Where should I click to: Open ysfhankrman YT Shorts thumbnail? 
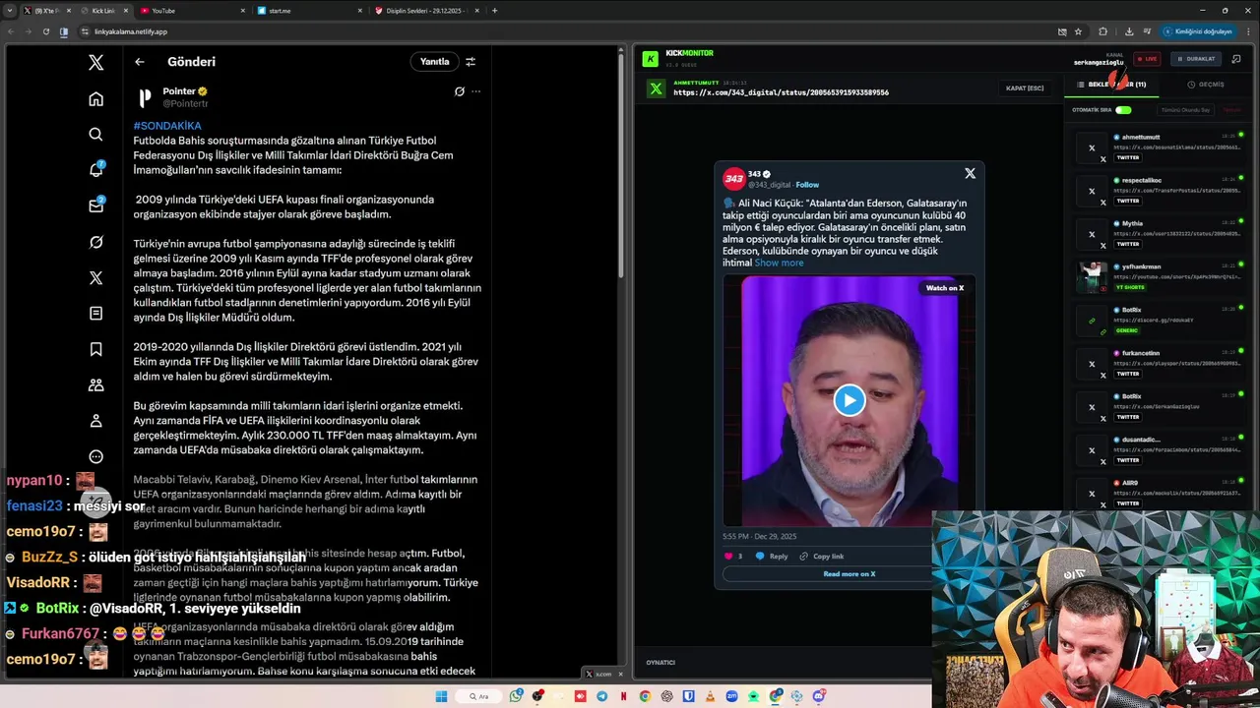pos(1091,277)
